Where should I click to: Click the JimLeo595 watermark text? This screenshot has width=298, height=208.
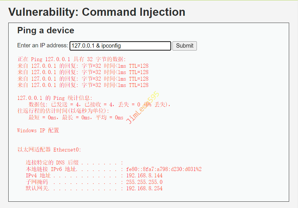(142, 108)
